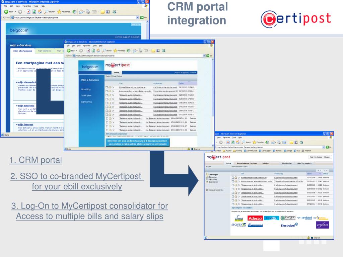
Task: Open Google bookmark in the Links bar
Action: pyautogui.click(x=288, y=151)
